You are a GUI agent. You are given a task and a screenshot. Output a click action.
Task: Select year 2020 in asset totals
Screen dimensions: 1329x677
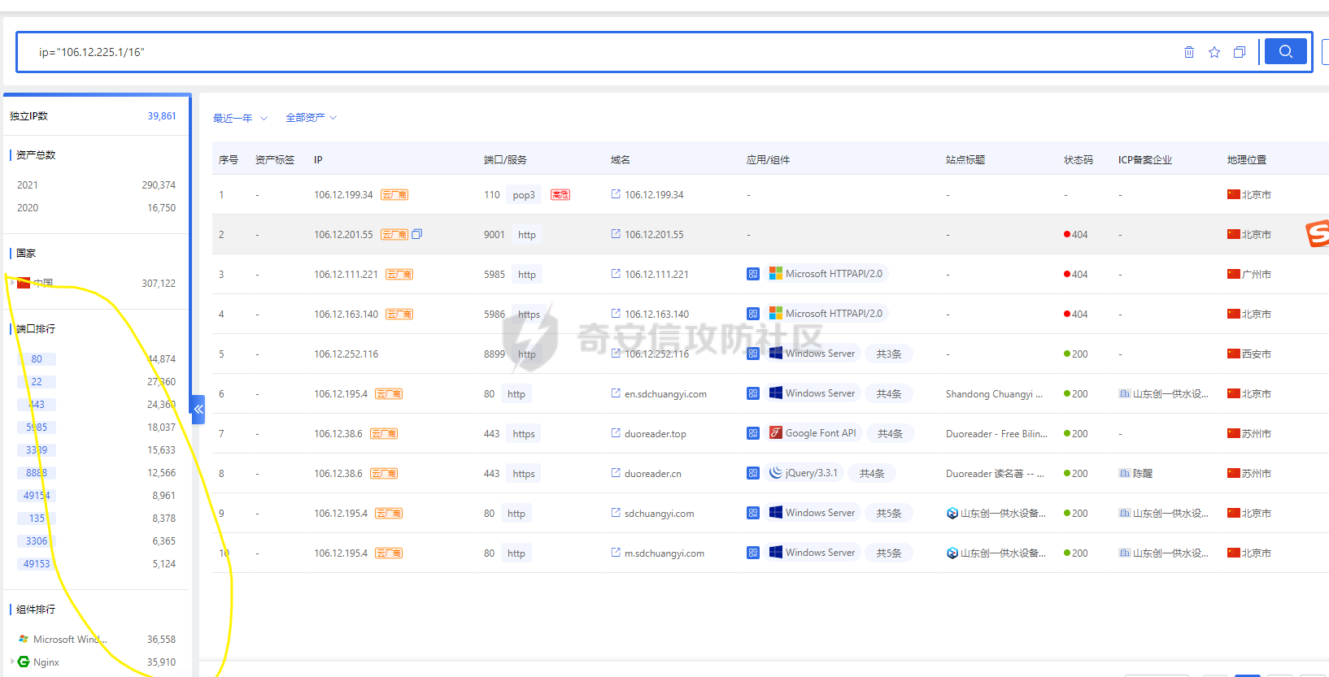(x=28, y=208)
